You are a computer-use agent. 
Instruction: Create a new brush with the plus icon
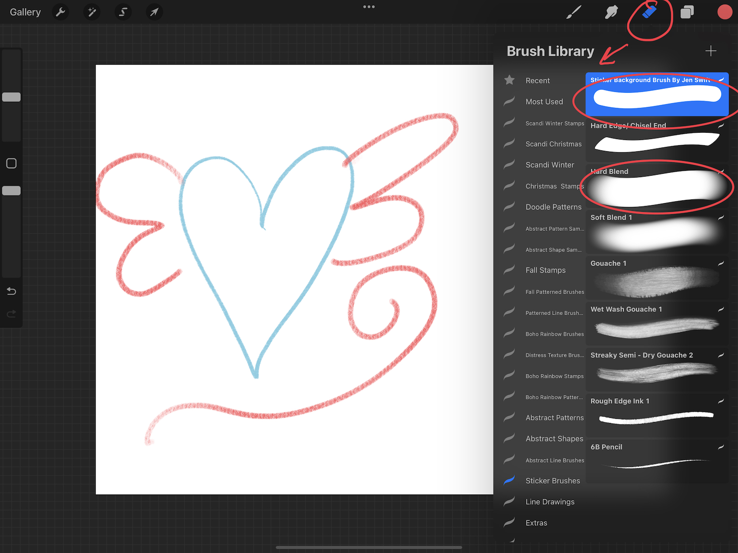coord(711,50)
